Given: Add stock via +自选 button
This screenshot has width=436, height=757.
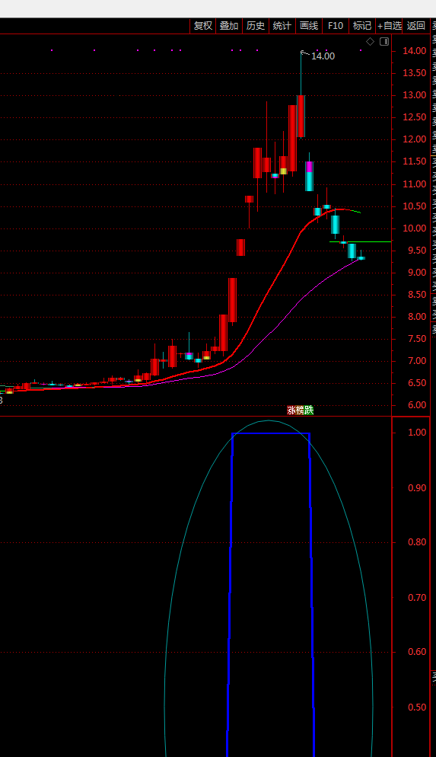Looking at the screenshot, I should tap(390, 26).
